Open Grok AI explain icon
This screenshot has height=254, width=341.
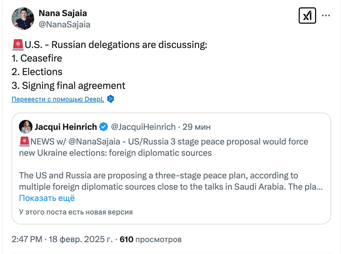tap(307, 16)
